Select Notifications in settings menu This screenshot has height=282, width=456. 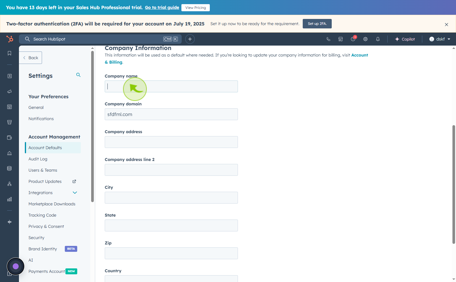click(41, 119)
